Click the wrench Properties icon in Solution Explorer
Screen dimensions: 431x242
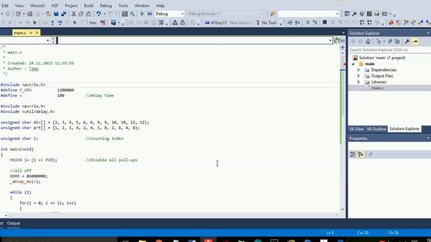point(407,42)
